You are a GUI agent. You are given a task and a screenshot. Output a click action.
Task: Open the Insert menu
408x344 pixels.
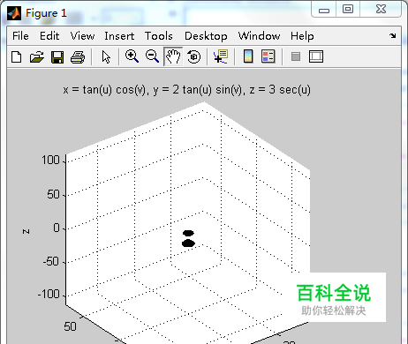tap(119, 36)
